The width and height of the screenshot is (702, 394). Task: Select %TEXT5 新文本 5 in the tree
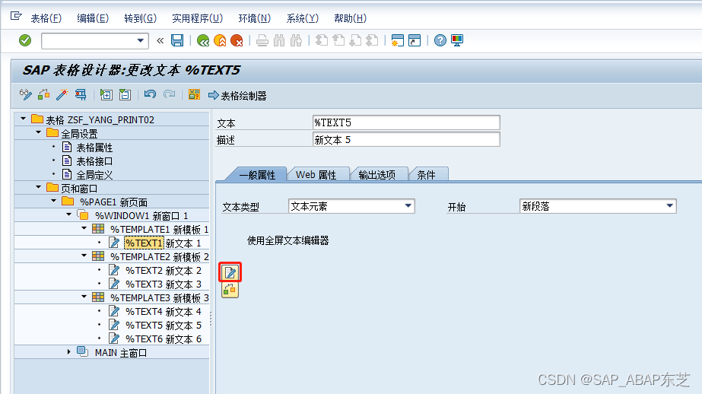point(164,325)
